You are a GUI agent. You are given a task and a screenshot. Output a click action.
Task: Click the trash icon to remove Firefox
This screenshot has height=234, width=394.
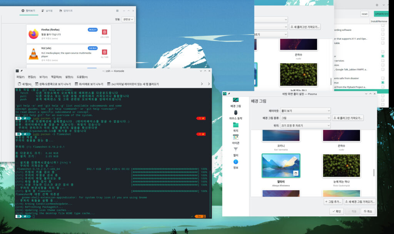pyautogui.click(x=104, y=32)
